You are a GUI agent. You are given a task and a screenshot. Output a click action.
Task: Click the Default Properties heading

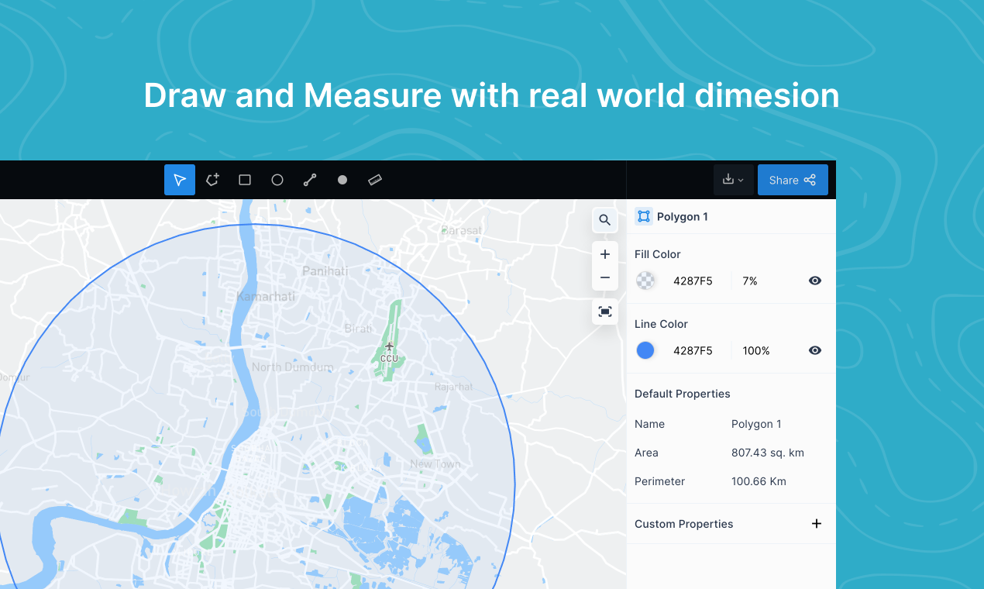(x=683, y=394)
